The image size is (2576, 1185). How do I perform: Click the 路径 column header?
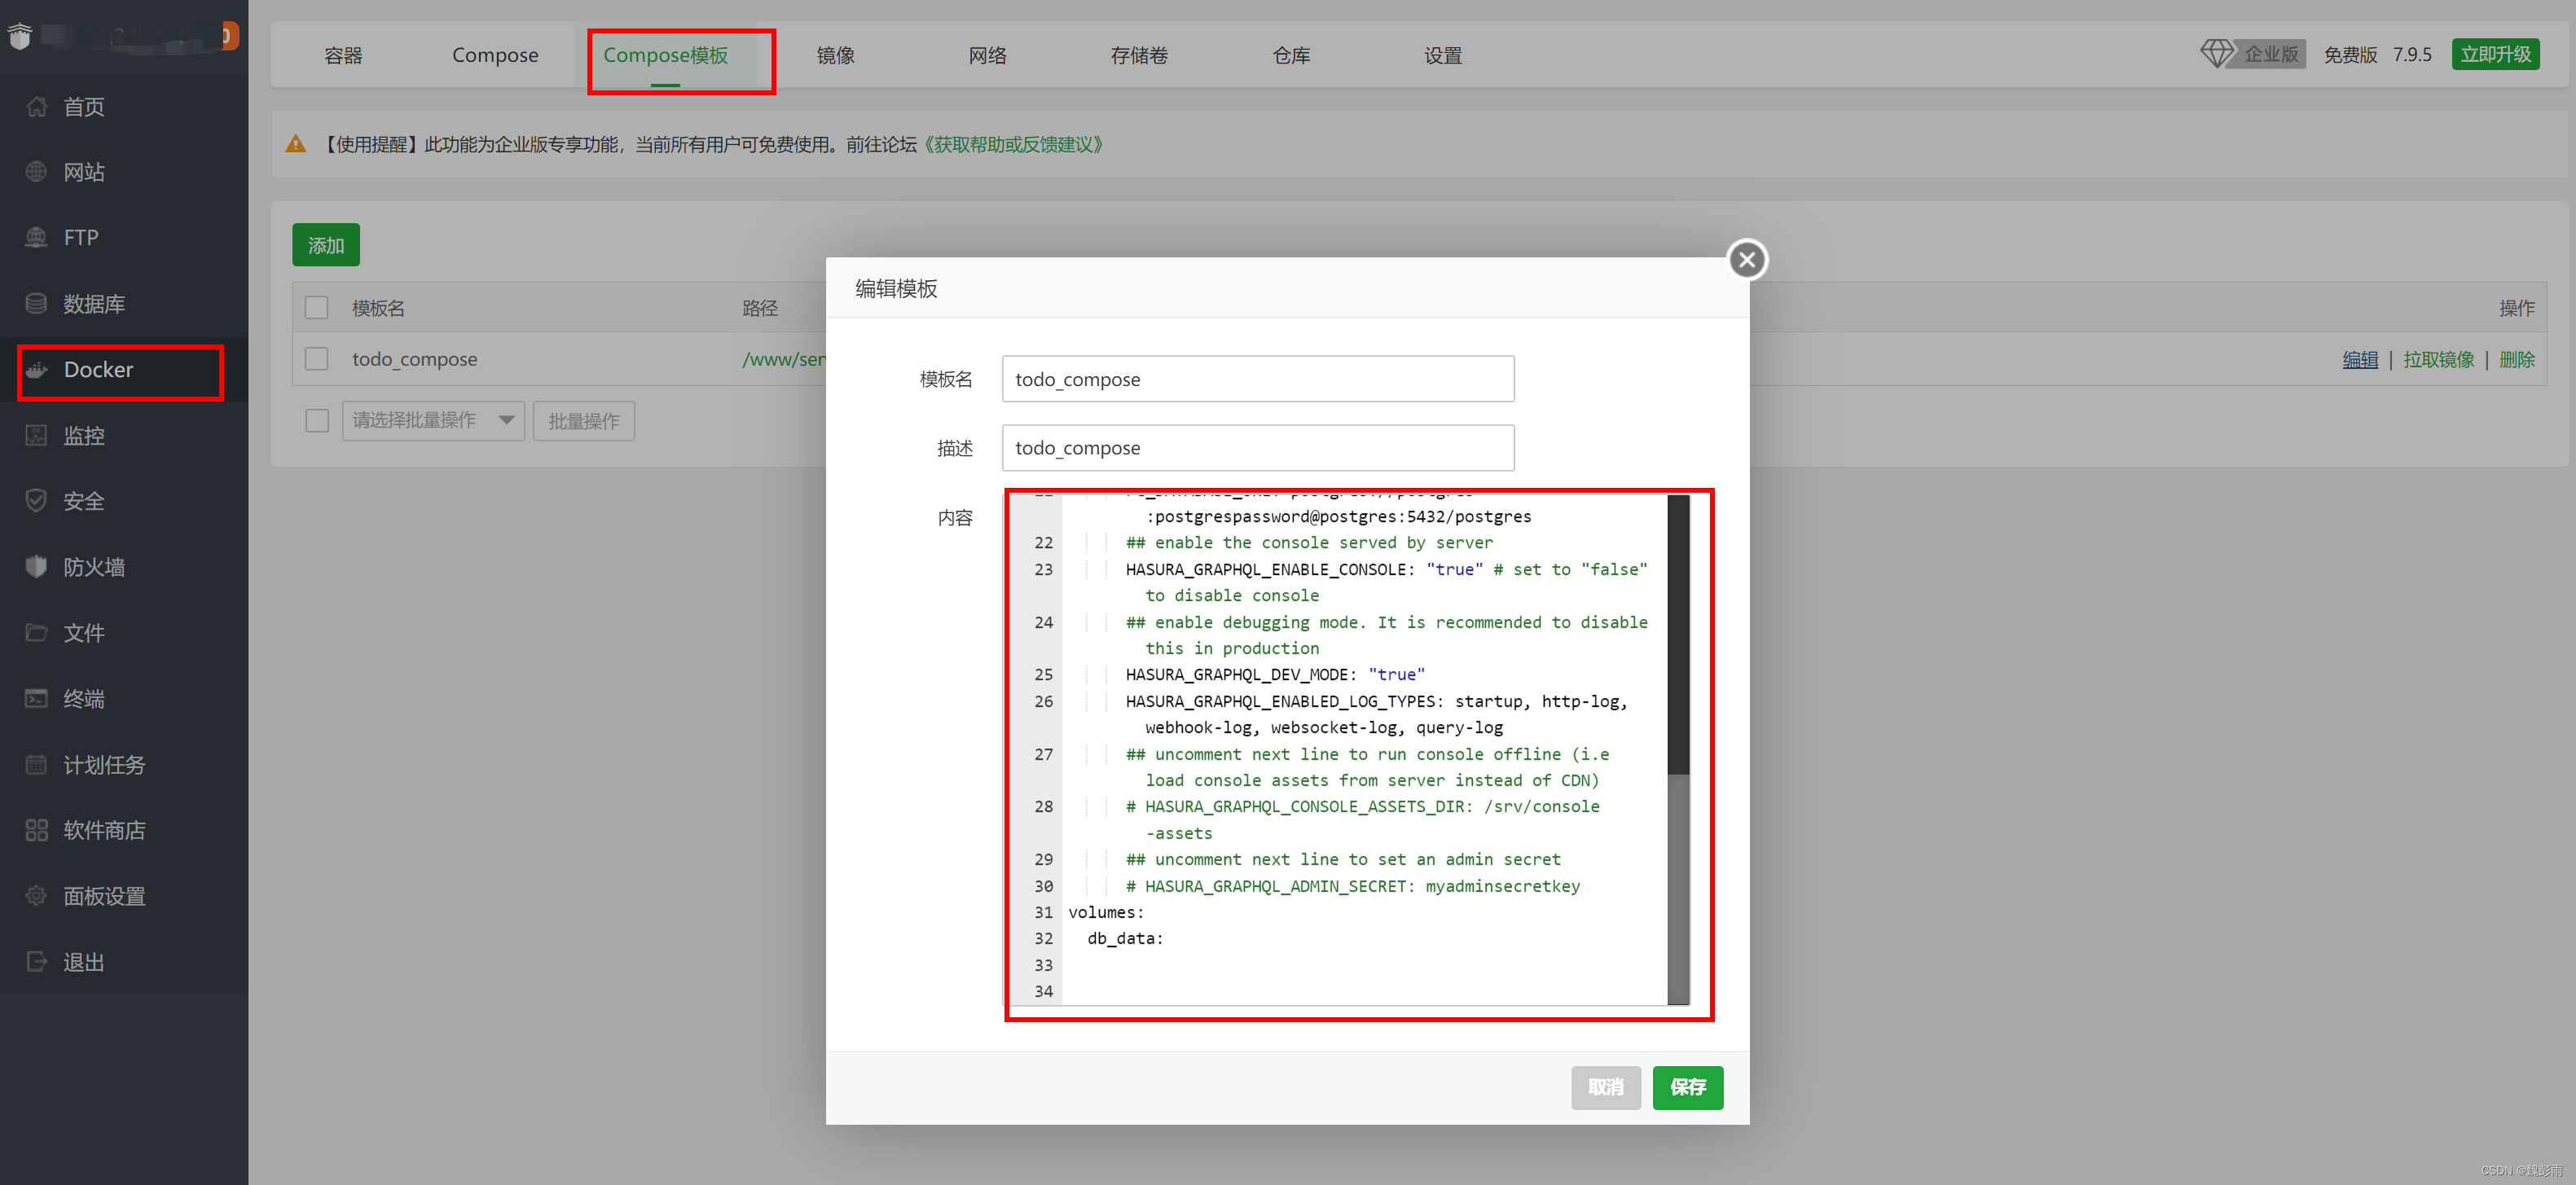point(760,308)
